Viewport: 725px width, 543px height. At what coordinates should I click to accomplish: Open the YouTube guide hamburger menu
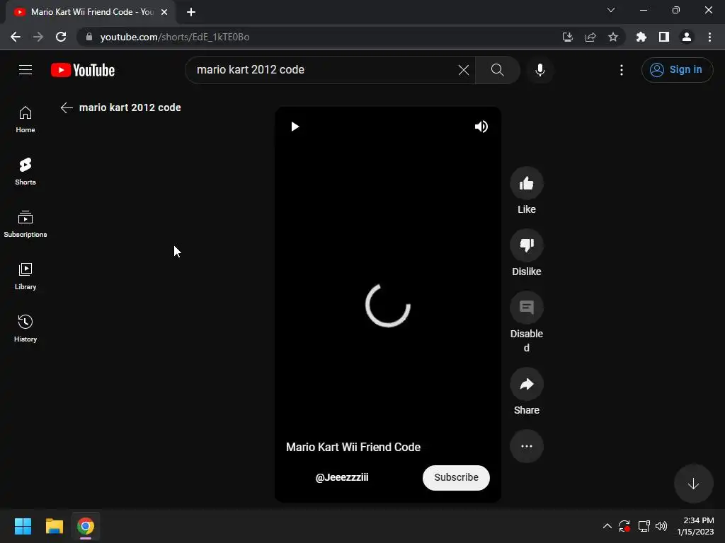tap(25, 70)
